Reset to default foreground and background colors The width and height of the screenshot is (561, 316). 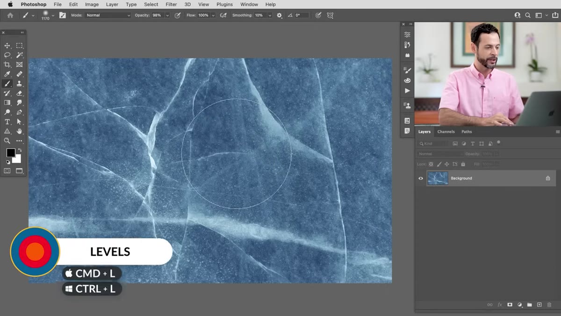tap(8, 162)
